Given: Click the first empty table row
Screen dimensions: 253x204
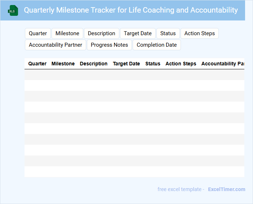Looking at the screenshot, I should coord(134,75).
